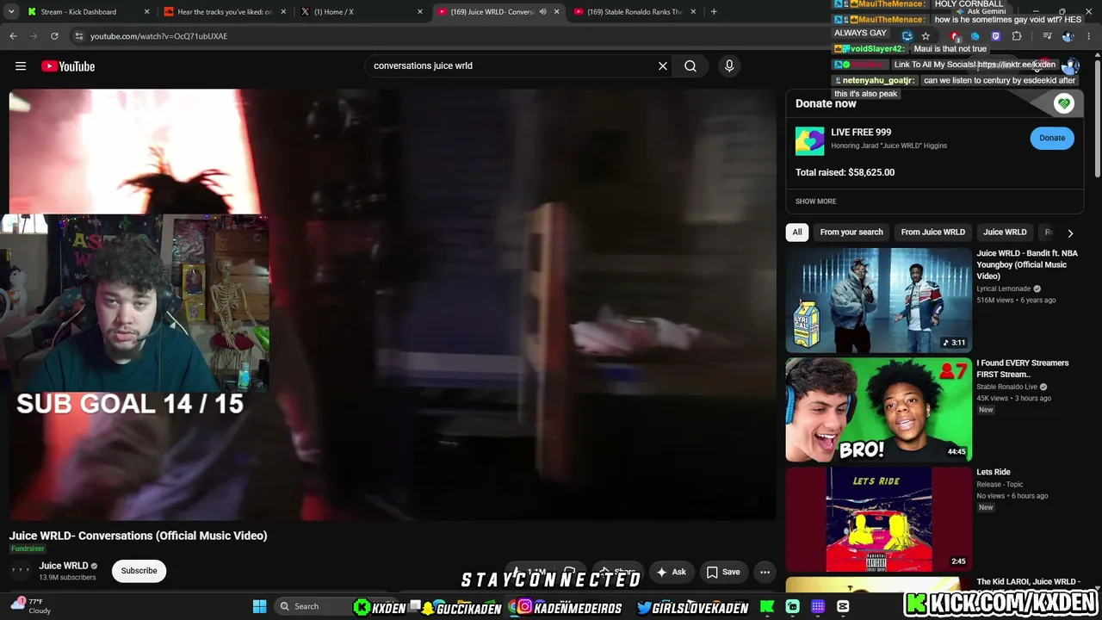The height and width of the screenshot is (620, 1102).
Task: Go back in browser history
Action: point(13,36)
